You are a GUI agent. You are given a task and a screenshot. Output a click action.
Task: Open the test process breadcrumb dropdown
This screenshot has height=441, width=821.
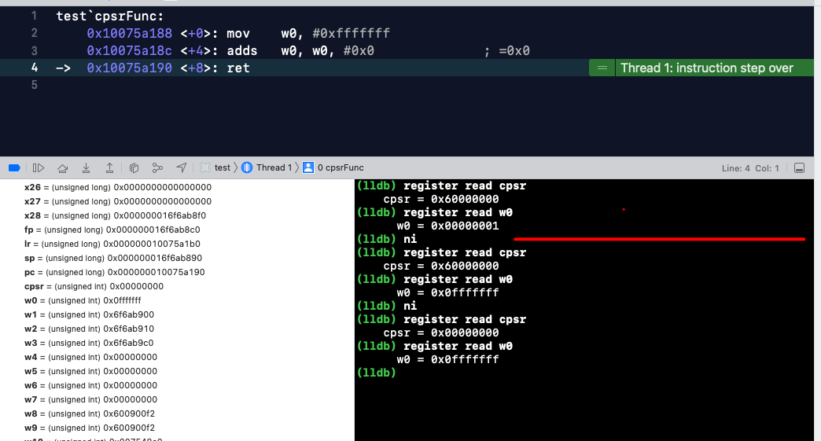pyautogui.click(x=215, y=167)
